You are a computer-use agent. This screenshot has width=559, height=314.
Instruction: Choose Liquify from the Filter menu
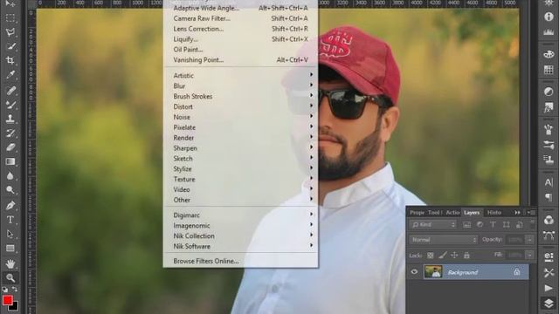point(241,39)
